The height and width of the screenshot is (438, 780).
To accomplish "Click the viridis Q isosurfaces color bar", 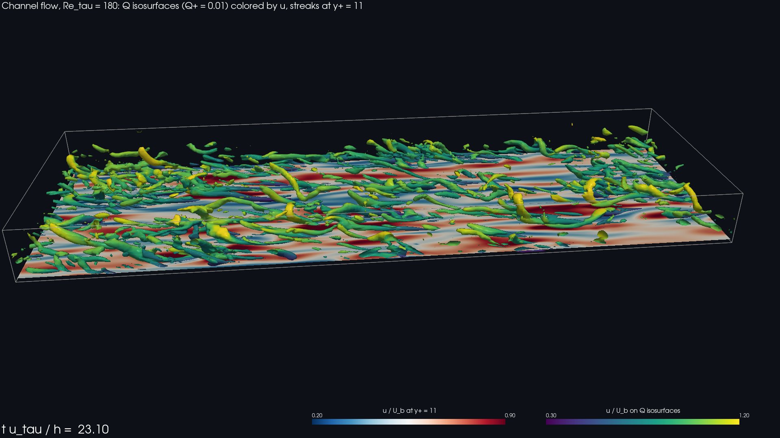I will [642, 422].
